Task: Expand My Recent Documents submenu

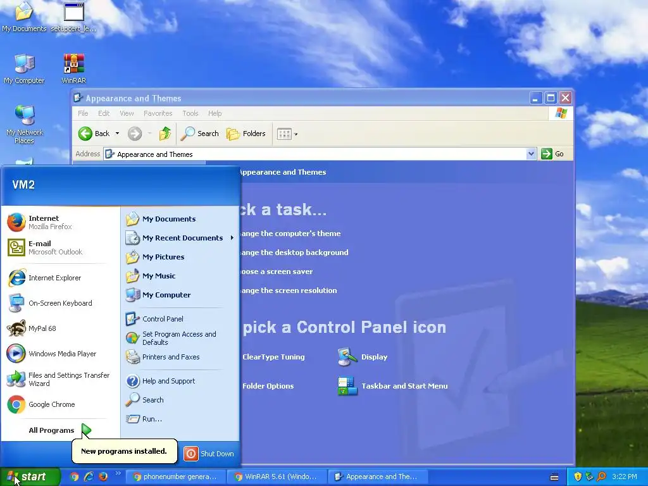Action: pos(180,238)
